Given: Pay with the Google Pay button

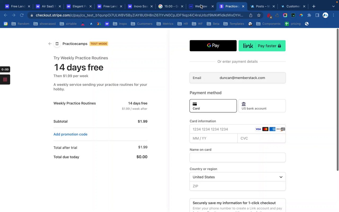Looking at the screenshot, I should [x=213, y=46].
